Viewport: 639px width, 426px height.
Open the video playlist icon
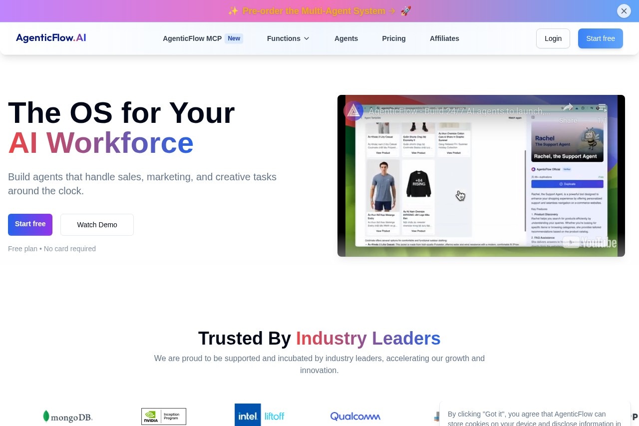click(x=602, y=108)
